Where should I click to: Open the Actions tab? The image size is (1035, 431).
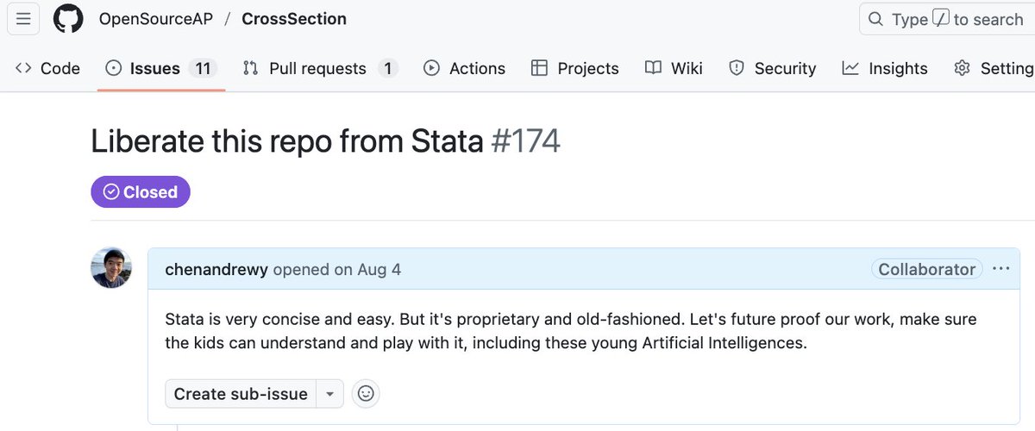(x=464, y=68)
